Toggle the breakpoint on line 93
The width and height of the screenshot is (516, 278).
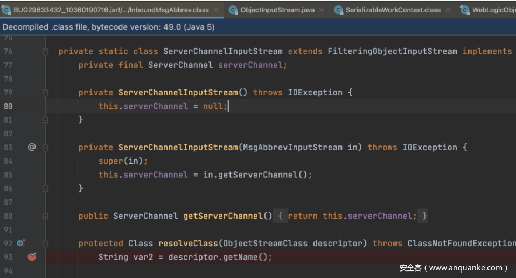[32, 257]
